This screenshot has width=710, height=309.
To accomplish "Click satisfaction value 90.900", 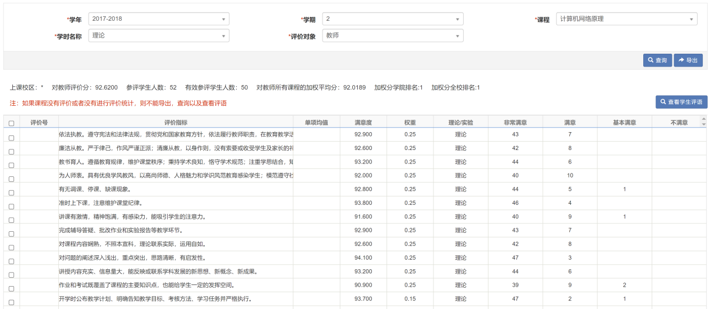I will tap(363, 285).
